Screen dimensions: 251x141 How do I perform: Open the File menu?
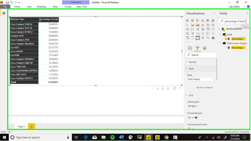pos(5,7)
